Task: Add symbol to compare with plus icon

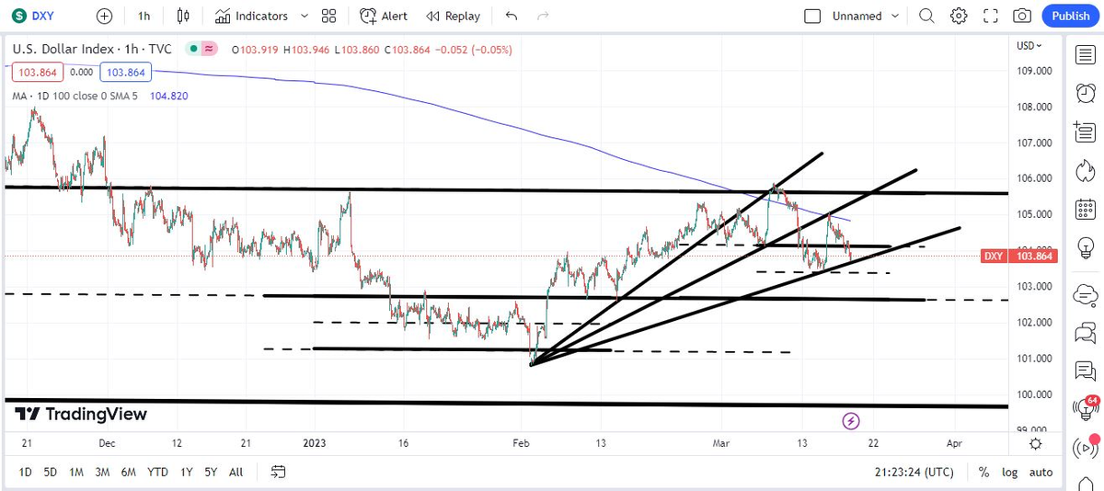Action: [104, 16]
